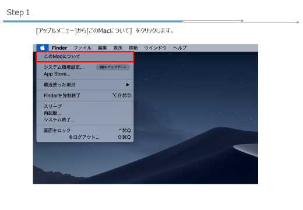Choose をログアウト... entry
This screenshot has width=303, height=210.
85,137
